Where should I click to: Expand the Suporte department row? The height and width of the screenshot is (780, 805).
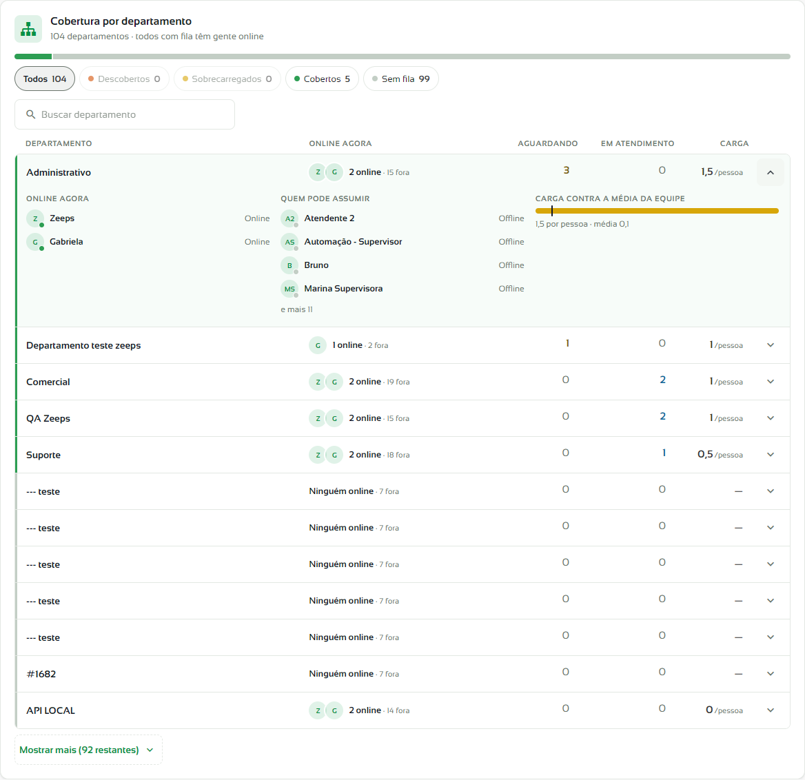pyautogui.click(x=770, y=455)
